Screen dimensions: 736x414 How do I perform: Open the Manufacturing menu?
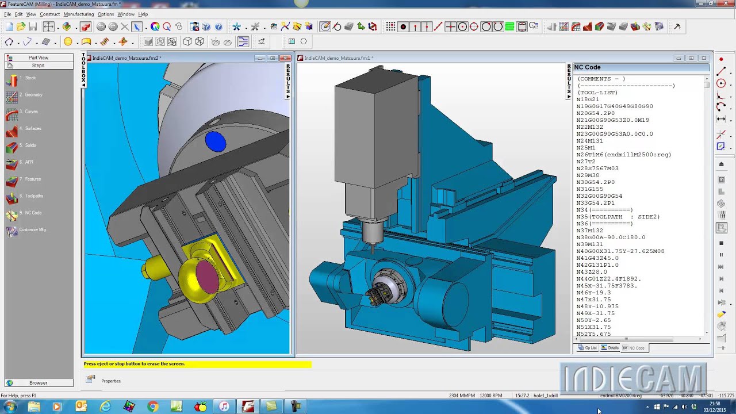[79, 14]
